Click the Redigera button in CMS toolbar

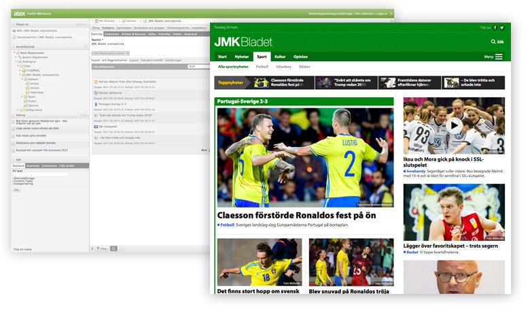108,28
